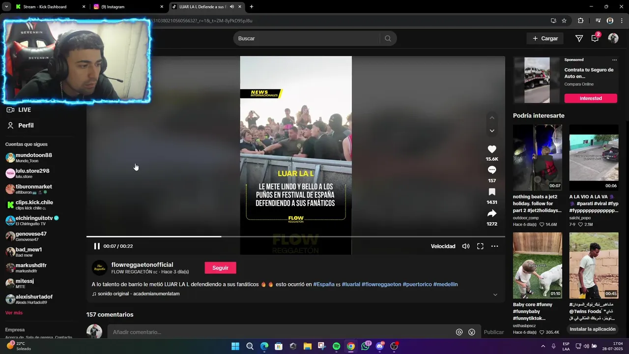This screenshot has height=354, width=629.
Task: Like the video with the heart icon
Action: coord(492,149)
